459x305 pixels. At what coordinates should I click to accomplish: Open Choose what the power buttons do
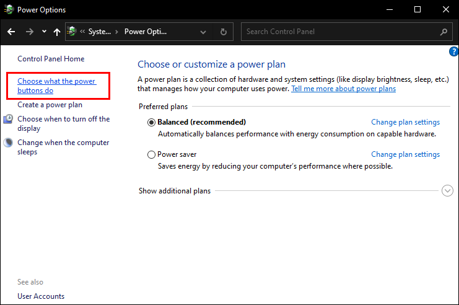coord(56,86)
